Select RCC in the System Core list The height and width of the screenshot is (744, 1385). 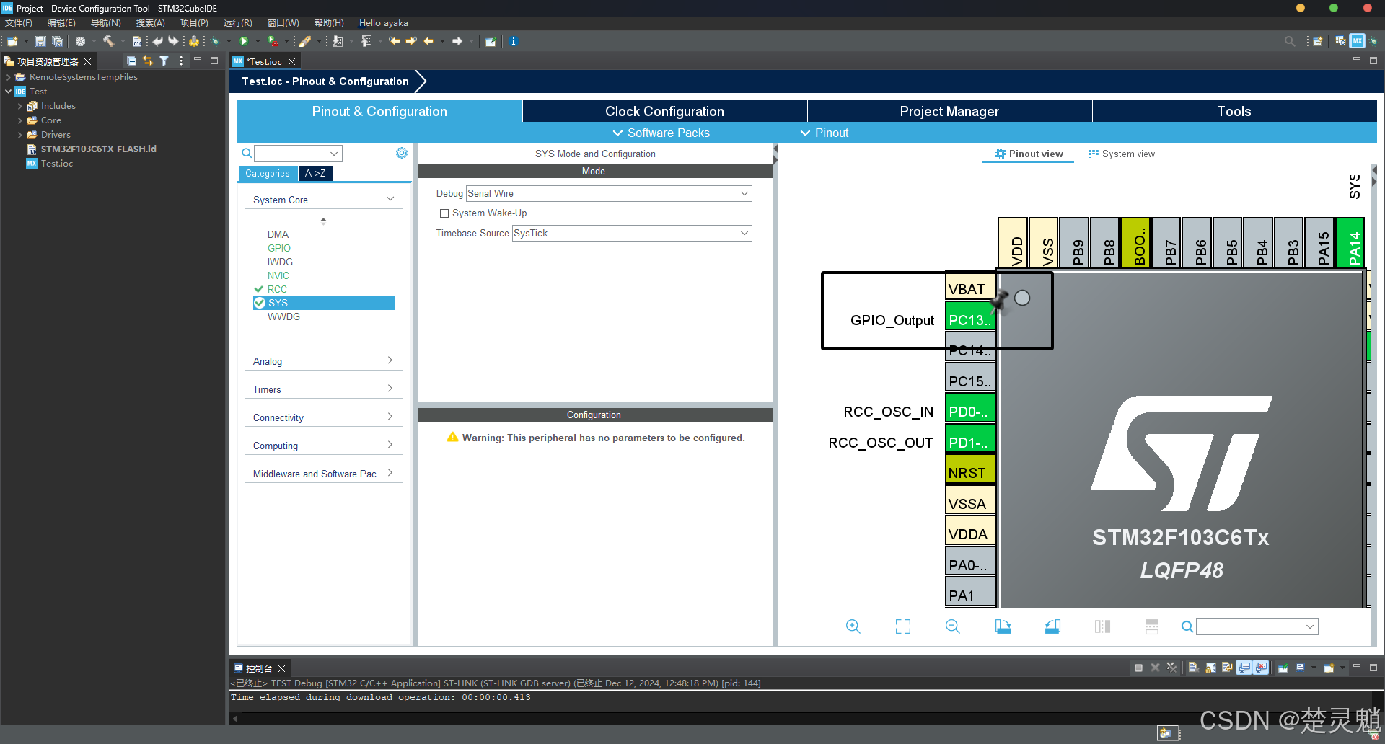pyautogui.click(x=277, y=289)
